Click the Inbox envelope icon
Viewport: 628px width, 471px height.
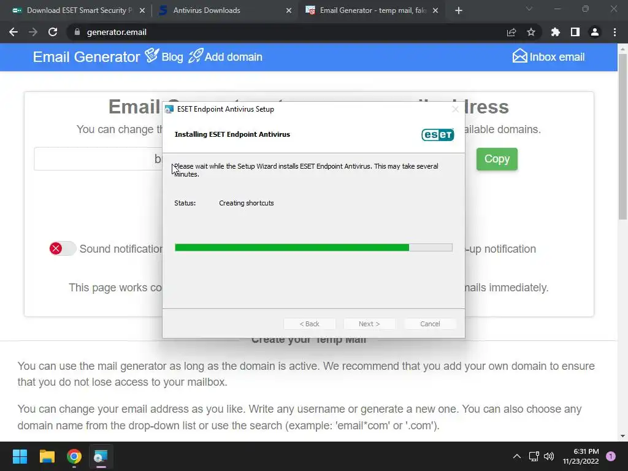(x=520, y=56)
